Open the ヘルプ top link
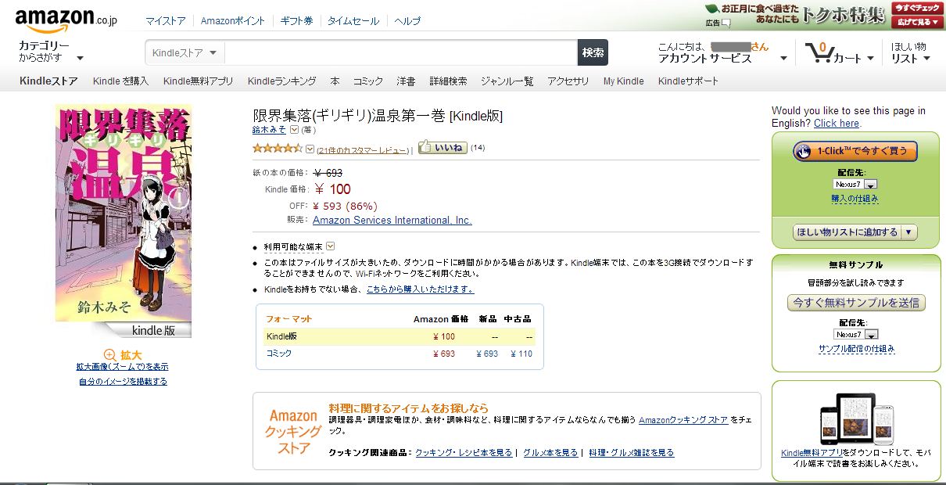The width and height of the screenshot is (946, 485). pos(407,21)
